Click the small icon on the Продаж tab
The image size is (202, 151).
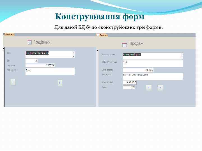coord(98,35)
